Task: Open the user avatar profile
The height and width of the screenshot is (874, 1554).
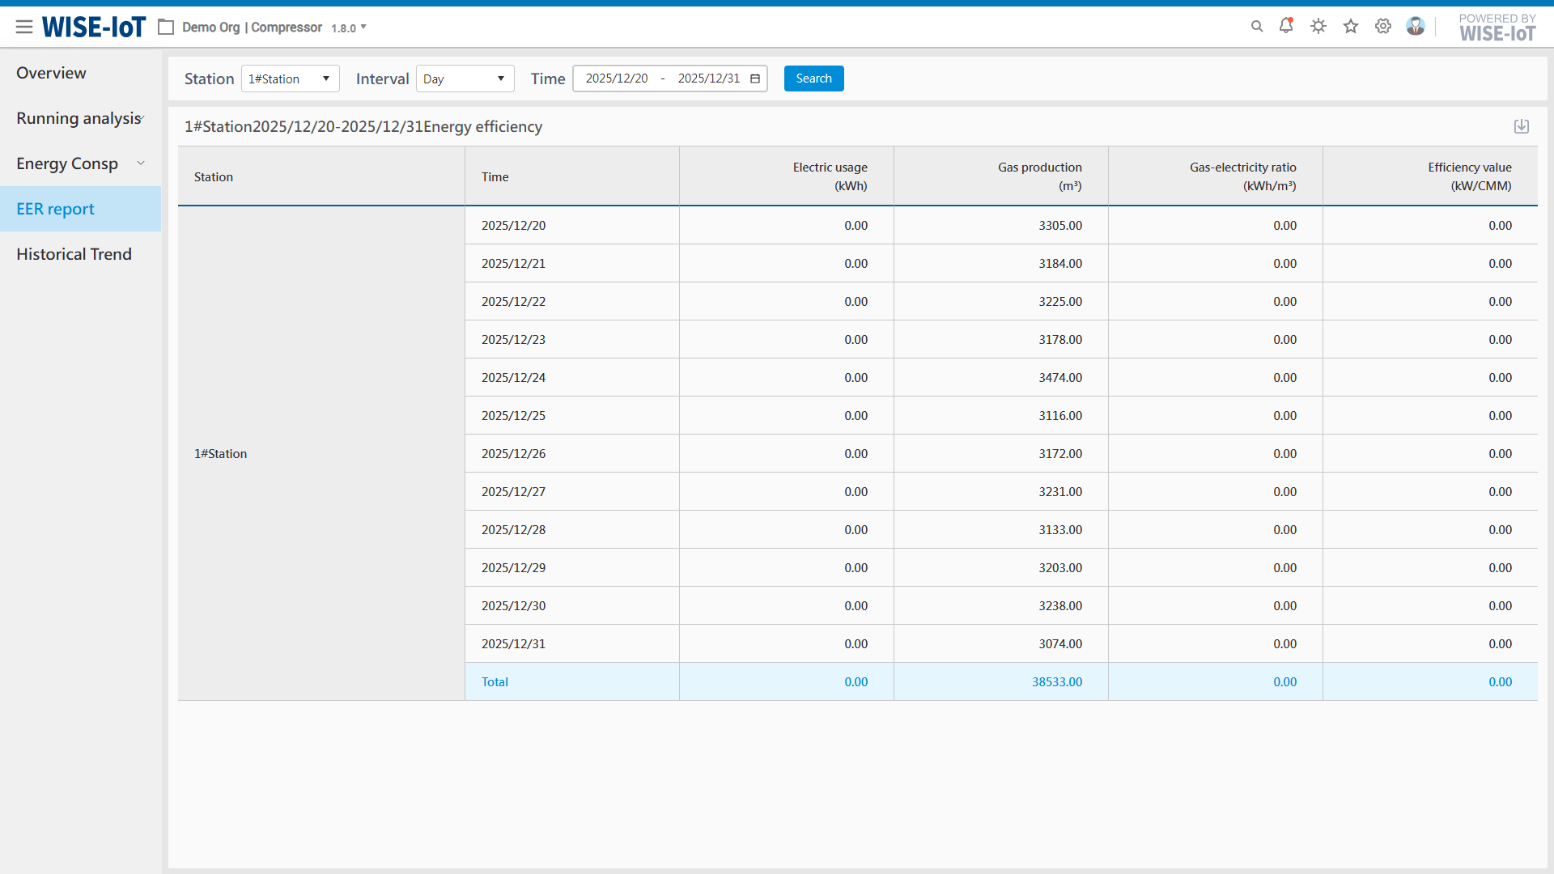Action: click(1415, 27)
